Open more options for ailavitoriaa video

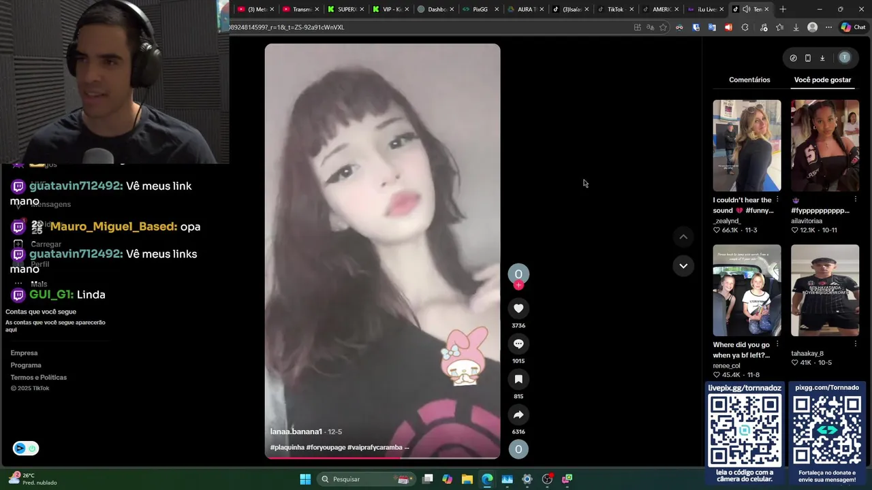click(x=856, y=199)
